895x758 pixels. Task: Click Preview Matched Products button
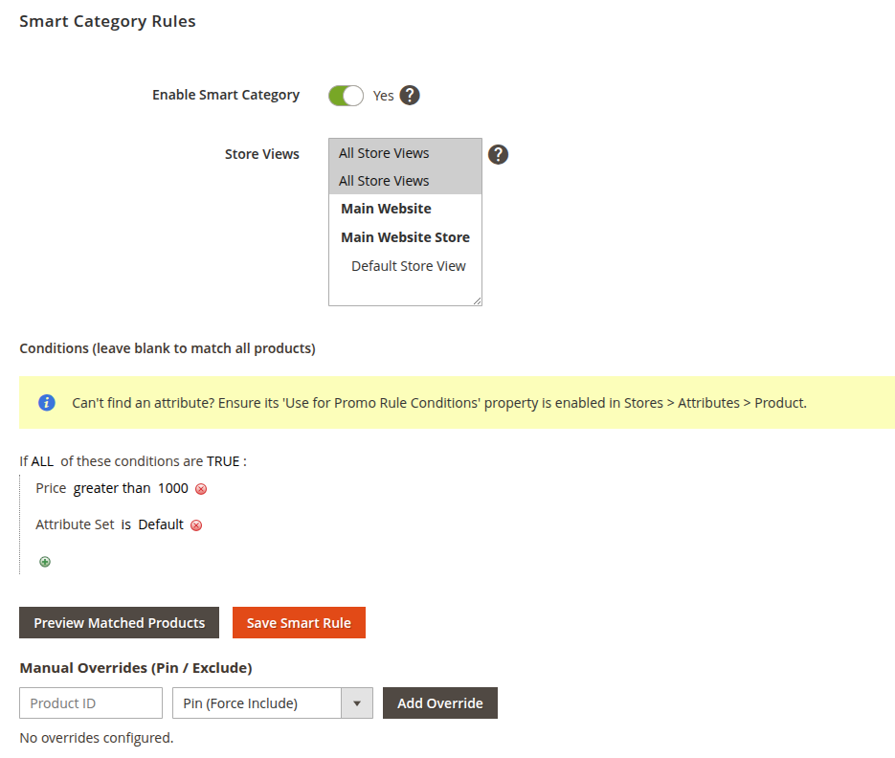(x=120, y=623)
